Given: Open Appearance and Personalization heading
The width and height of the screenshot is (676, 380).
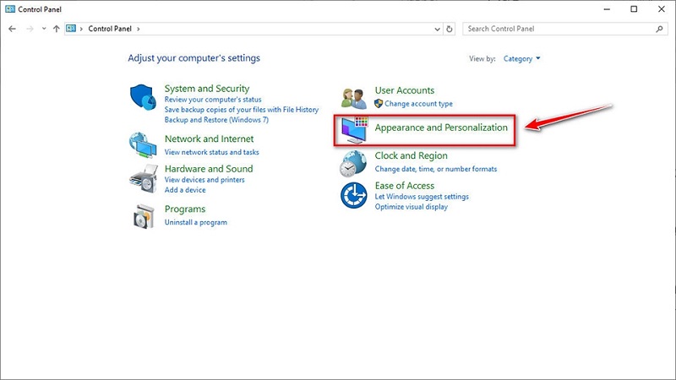Looking at the screenshot, I should point(441,128).
